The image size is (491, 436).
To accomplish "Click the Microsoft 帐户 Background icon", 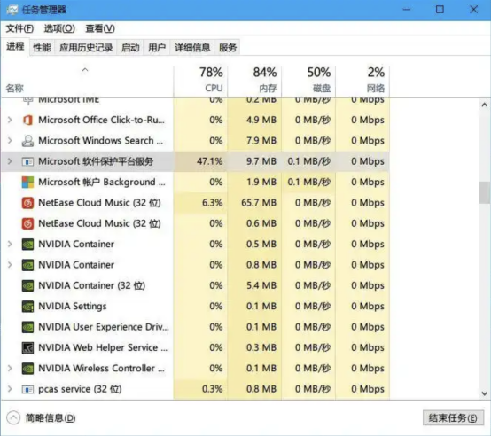I will [x=27, y=183].
